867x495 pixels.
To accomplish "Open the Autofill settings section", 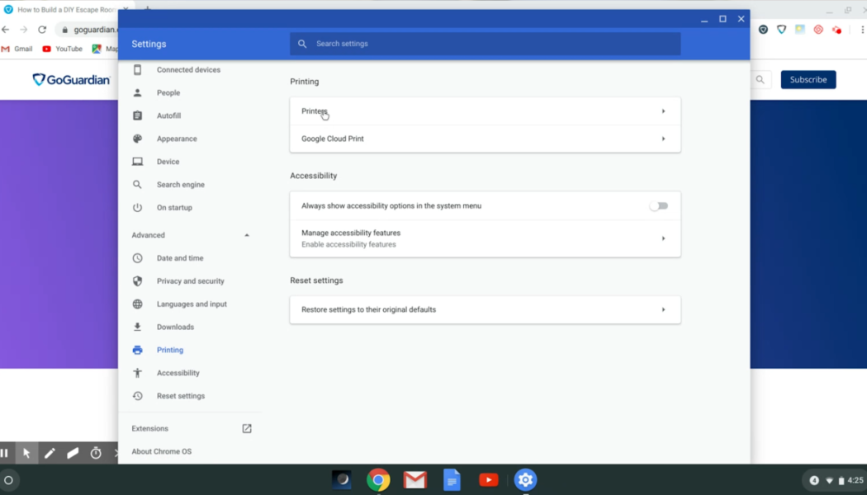I will (170, 115).
